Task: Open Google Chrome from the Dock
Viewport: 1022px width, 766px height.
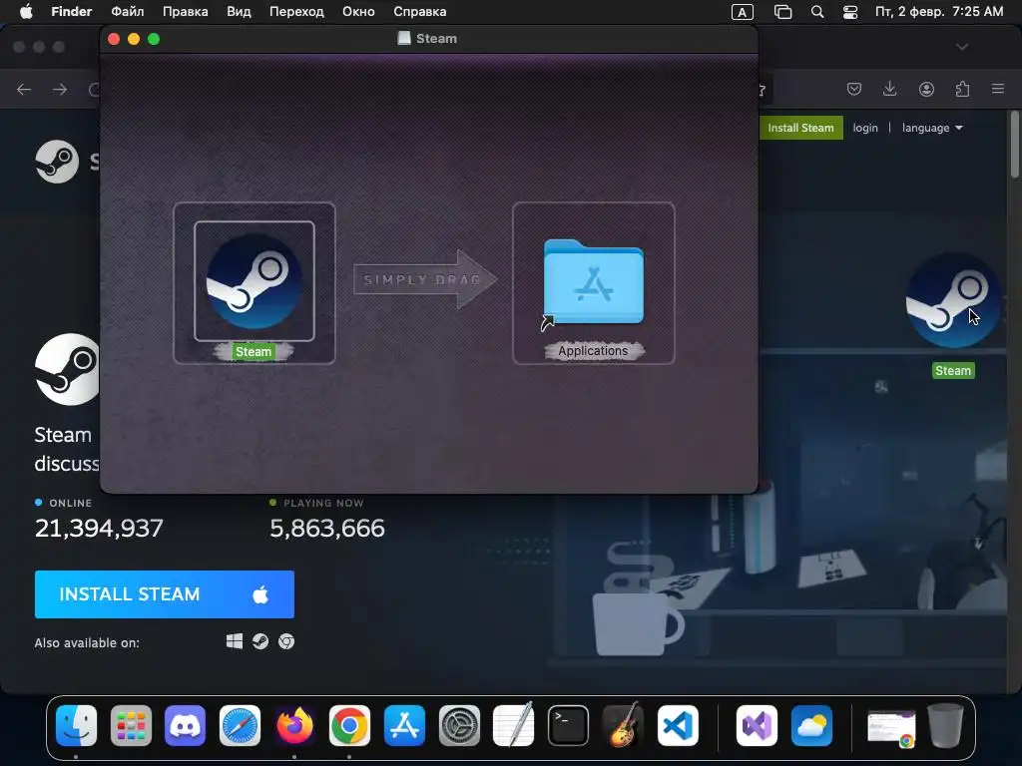Action: [349, 725]
